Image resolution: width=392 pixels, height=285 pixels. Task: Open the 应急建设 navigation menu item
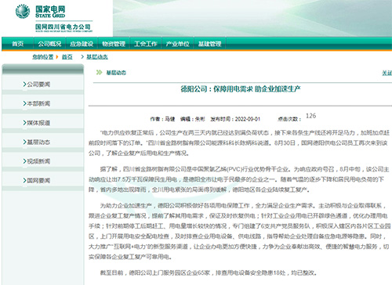(82, 44)
